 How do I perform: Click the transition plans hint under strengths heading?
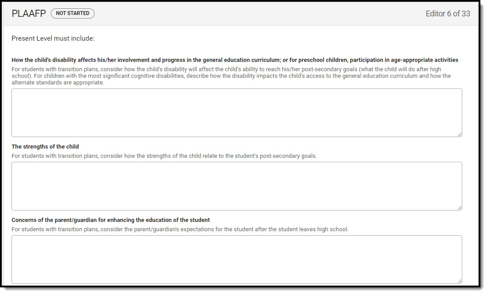tap(164, 156)
